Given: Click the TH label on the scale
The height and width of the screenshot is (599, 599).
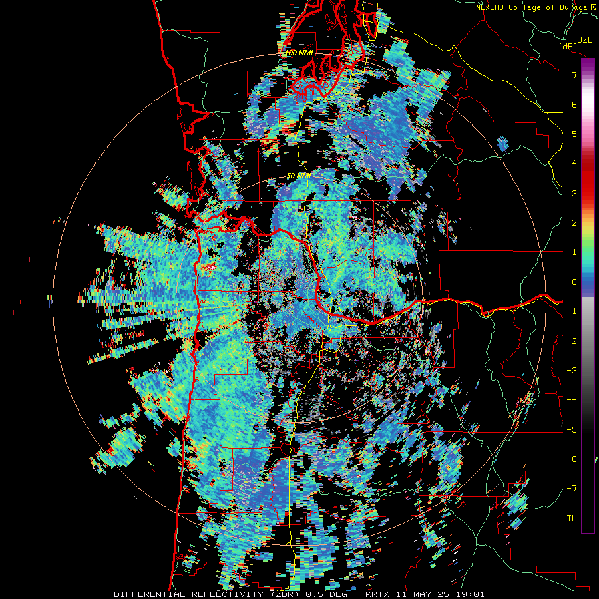Looking at the screenshot, I should tap(572, 518).
